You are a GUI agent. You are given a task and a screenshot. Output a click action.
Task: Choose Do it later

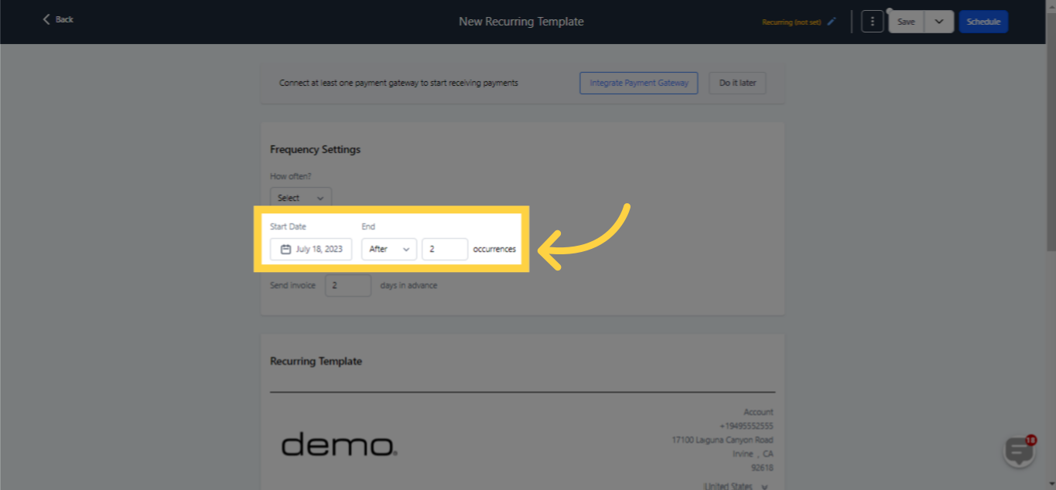737,83
